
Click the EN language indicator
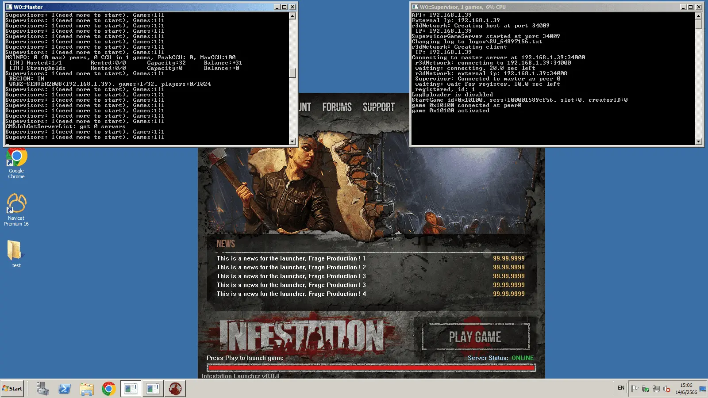tap(621, 388)
